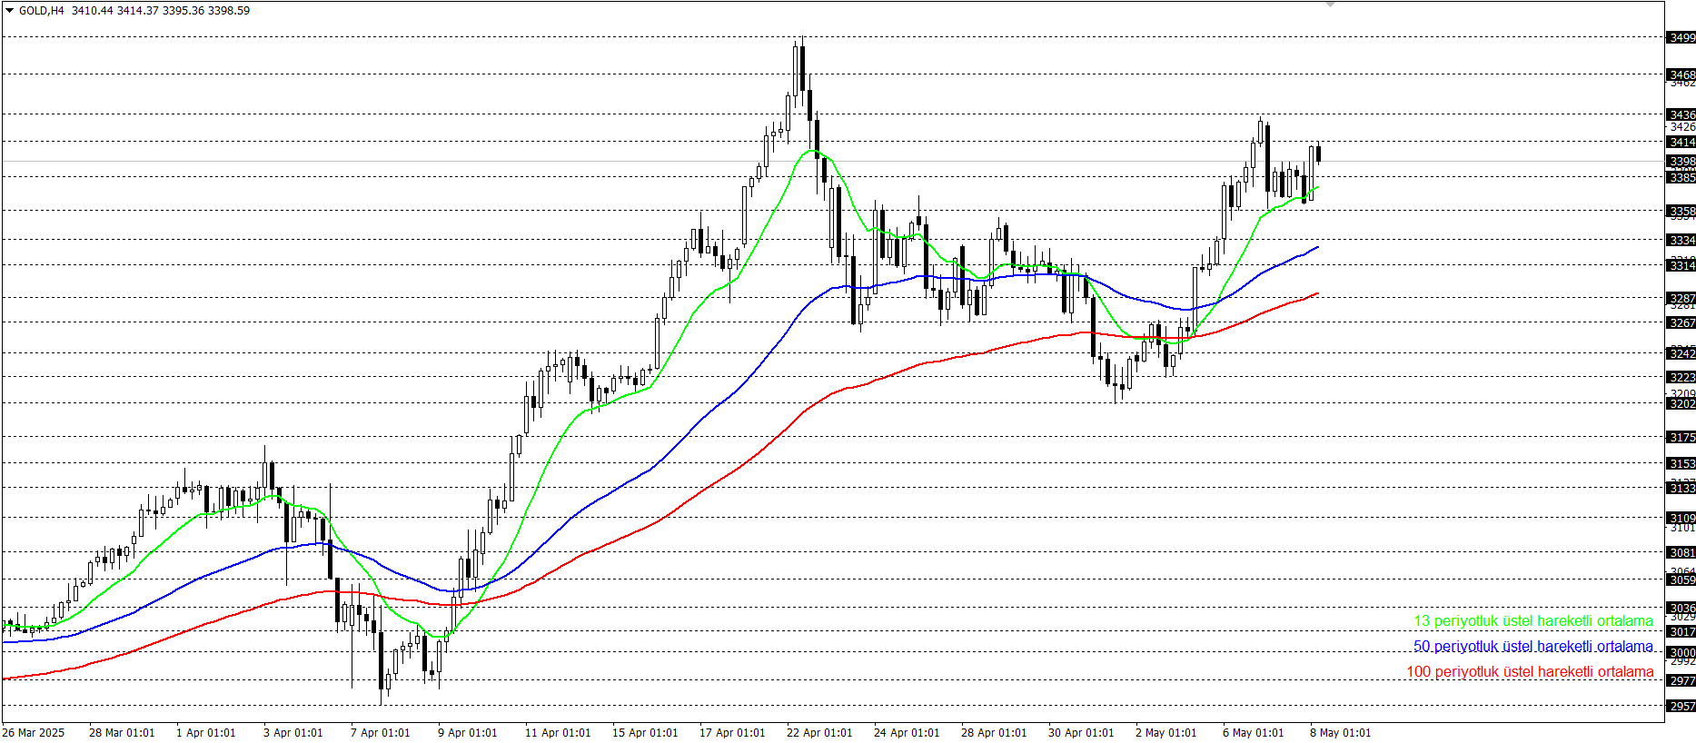Viewport: 1696px width, 743px height.
Task: Click the 1 Apr 01:01 date label
Action: click(x=205, y=733)
